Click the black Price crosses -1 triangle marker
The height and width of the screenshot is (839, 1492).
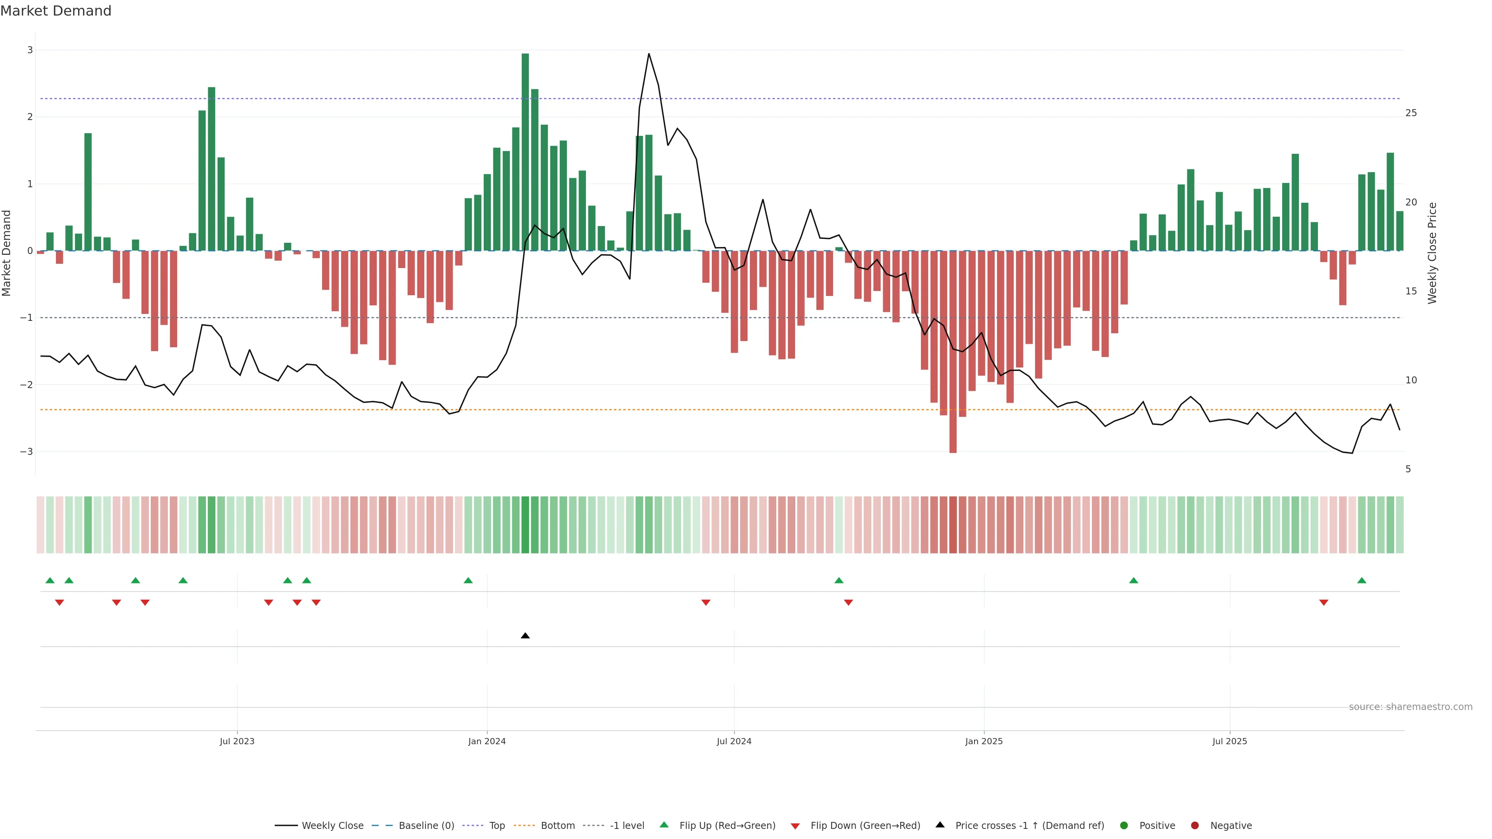[x=525, y=636]
